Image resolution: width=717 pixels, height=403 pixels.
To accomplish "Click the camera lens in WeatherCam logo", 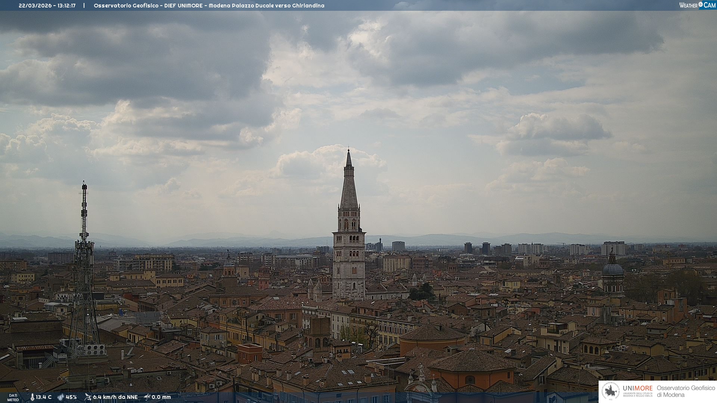I will click(701, 4).
